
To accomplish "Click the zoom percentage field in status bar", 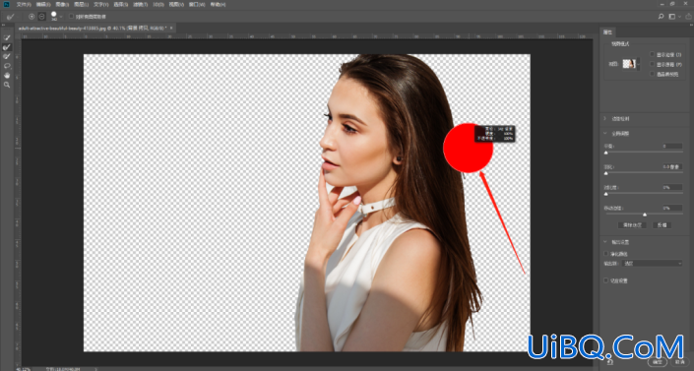I will (23, 368).
